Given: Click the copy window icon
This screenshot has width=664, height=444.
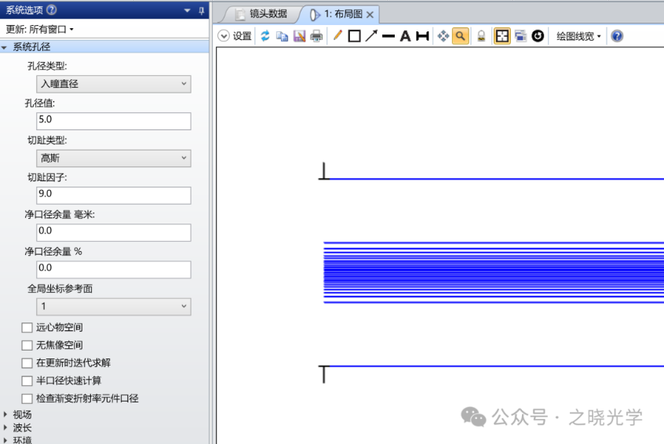Looking at the screenshot, I should coord(282,36).
